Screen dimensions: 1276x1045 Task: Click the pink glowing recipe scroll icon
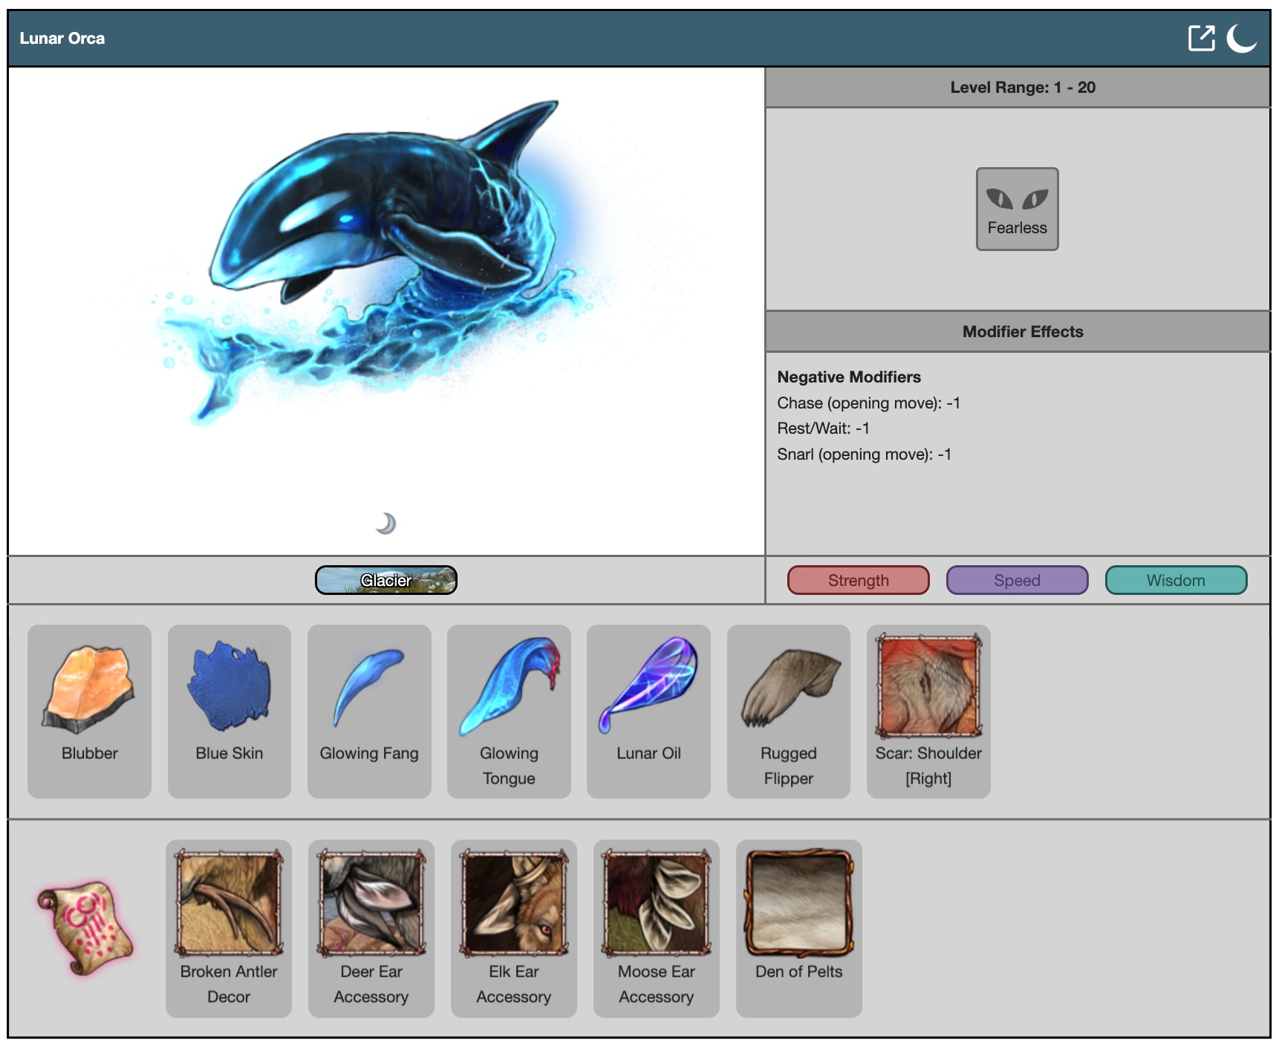click(x=85, y=927)
